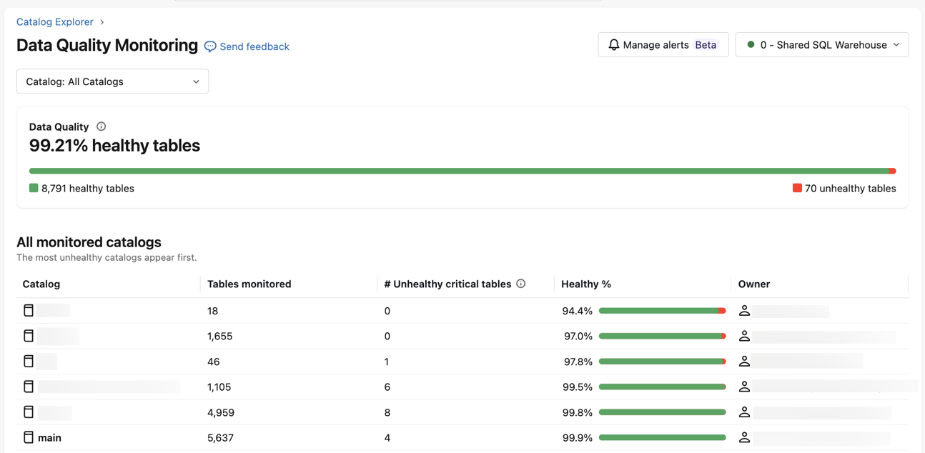Click the green status dot of SQL Warehouse
Screen dimensions: 925x453
[751, 44]
